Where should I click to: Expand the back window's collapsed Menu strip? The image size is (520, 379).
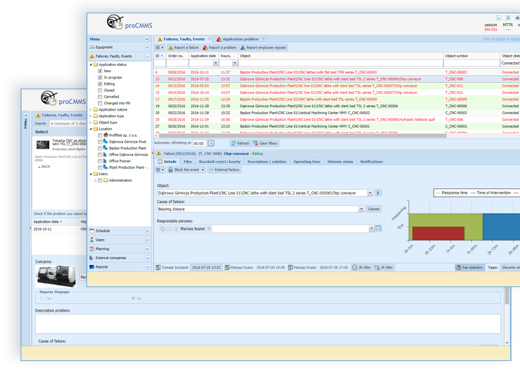25,115
